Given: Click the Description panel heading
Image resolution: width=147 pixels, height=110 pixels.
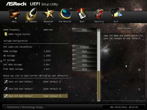Looking at the screenshot, I should (124, 28).
